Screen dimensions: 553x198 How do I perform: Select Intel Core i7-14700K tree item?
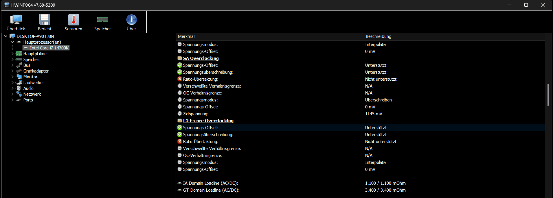point(49,48)
